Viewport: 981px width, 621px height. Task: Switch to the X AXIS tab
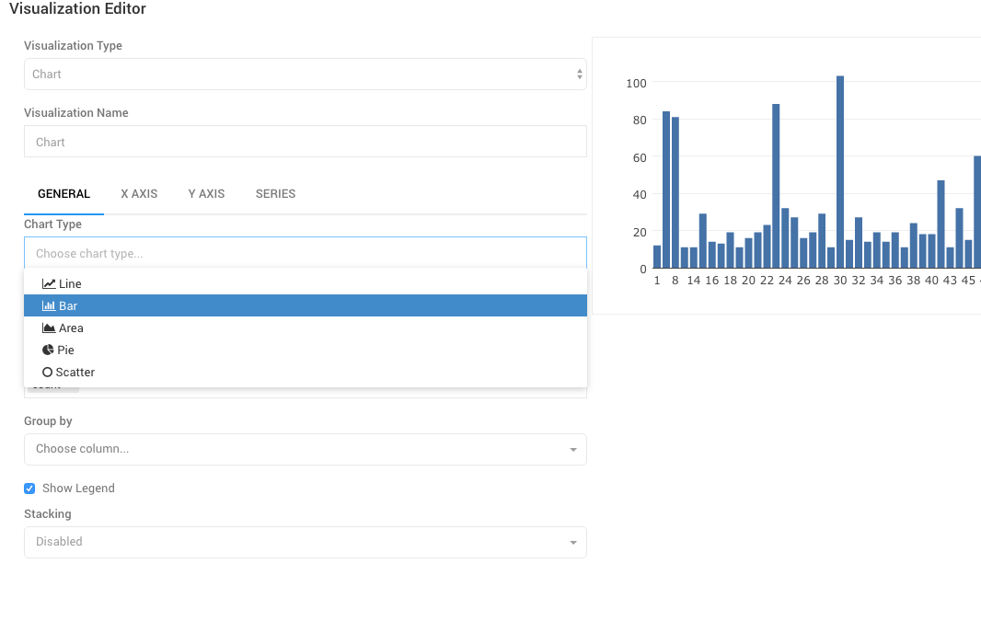(x=139, y=194)
